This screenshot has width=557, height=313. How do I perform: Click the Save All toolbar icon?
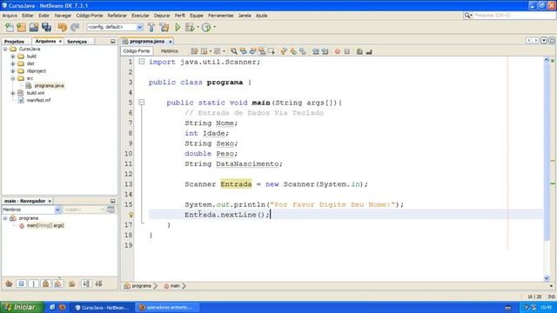pyautogui.click(x=46, y=27)
